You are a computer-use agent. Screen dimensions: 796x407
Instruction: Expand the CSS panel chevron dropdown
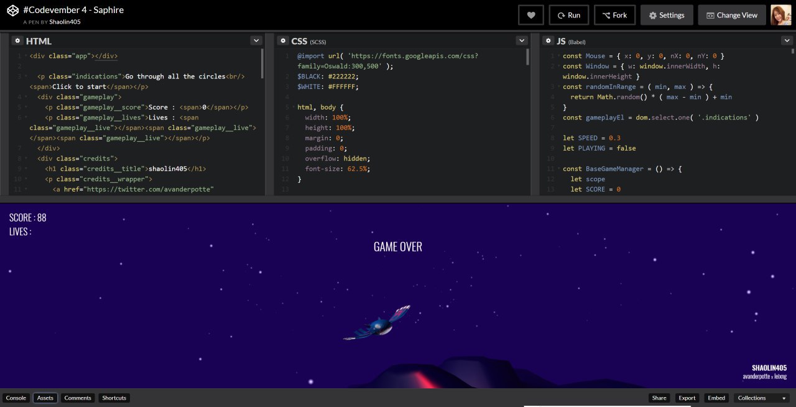point(521,40)
